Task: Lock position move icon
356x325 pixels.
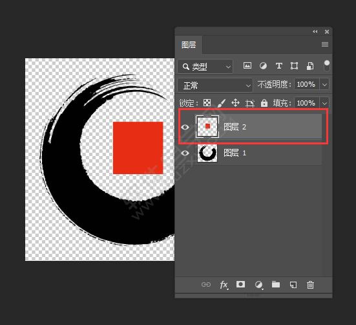Action: [235, 103]
